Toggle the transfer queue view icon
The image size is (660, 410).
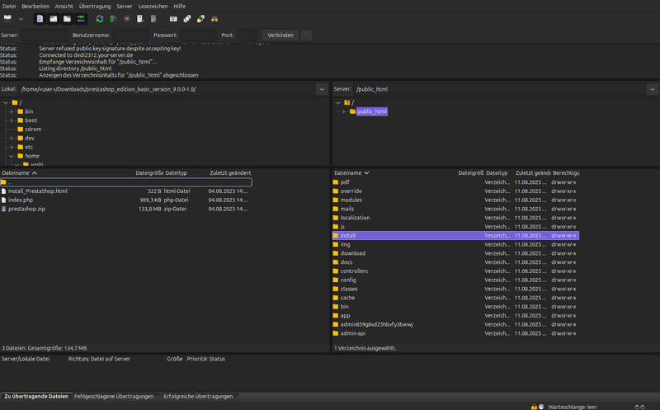pyautogui.click(x=81, y=18)
